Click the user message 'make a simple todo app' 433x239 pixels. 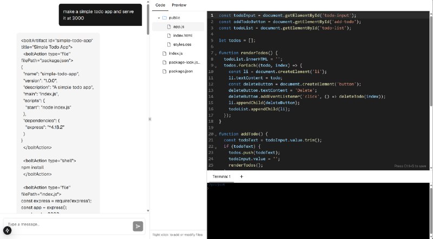(100, 15)
